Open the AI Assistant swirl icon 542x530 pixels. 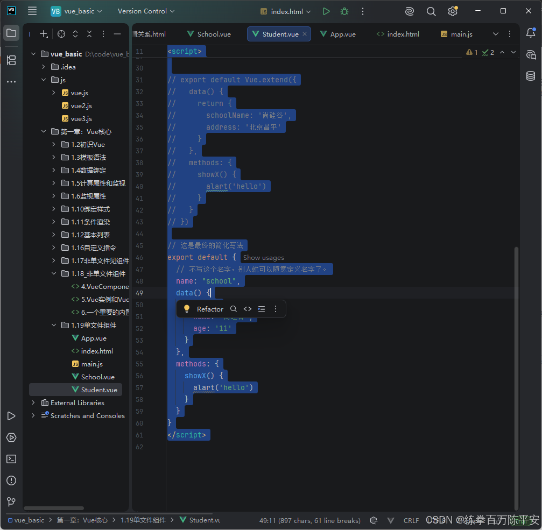point(409,11)
